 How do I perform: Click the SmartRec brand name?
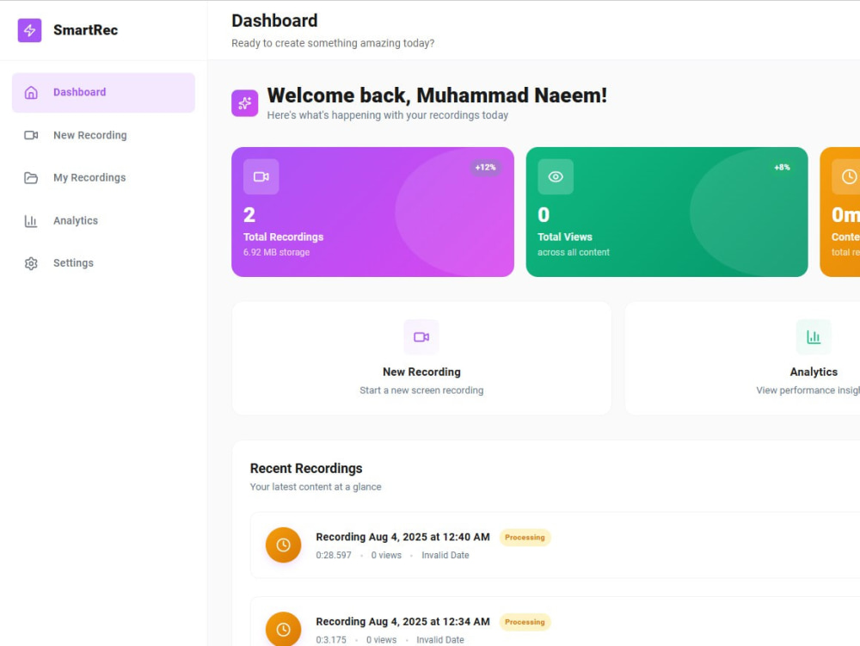point(85,30)
